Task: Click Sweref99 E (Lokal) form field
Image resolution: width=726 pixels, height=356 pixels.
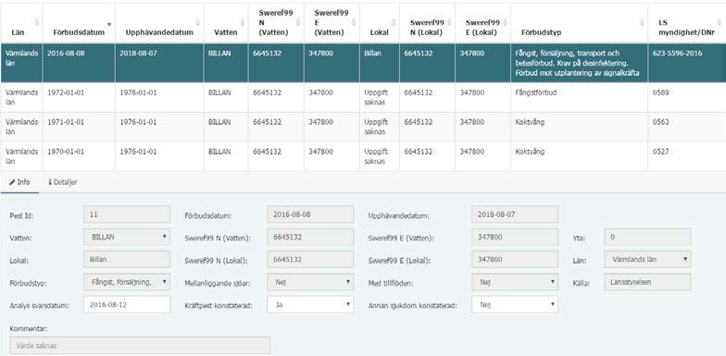Action: point(515,259)
